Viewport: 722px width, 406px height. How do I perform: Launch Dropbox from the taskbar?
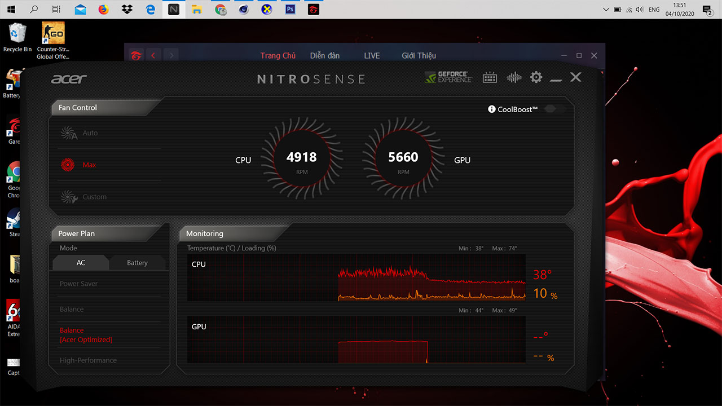pyautogui.click(x=126, y=9)
